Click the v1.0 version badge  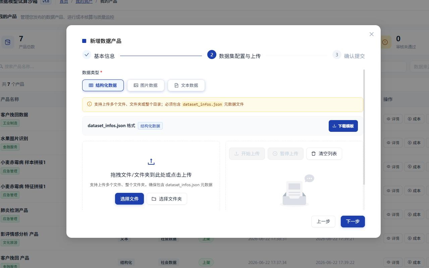point(46,1)
